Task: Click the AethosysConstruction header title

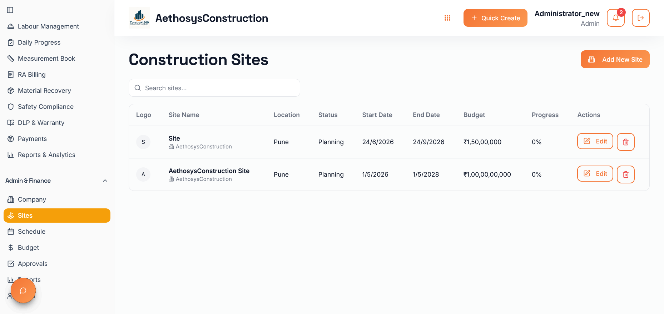Action: point(212,18)
